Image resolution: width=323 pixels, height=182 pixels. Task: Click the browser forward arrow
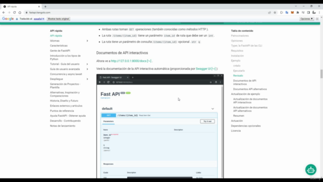coord(9,13)
